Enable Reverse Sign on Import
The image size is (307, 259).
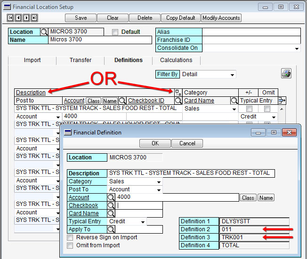[70, 237]
